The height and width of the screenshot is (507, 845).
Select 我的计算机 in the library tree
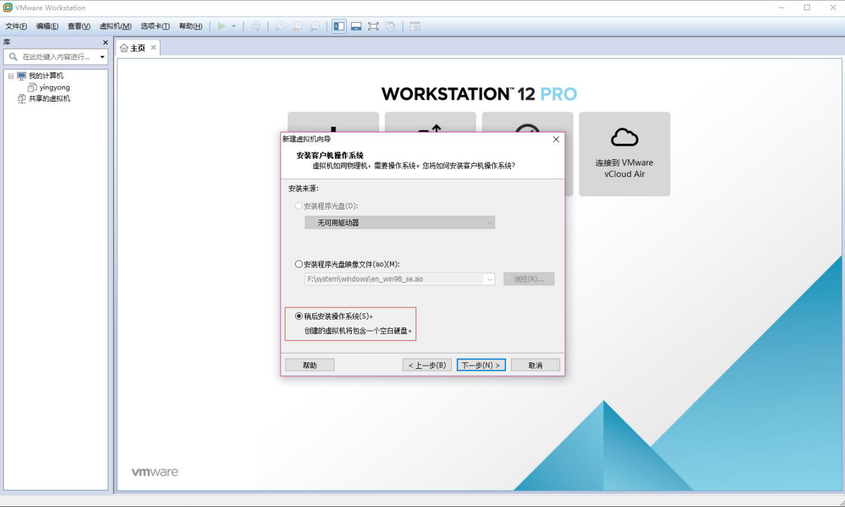pyautogui.click(x=46, y=76)
